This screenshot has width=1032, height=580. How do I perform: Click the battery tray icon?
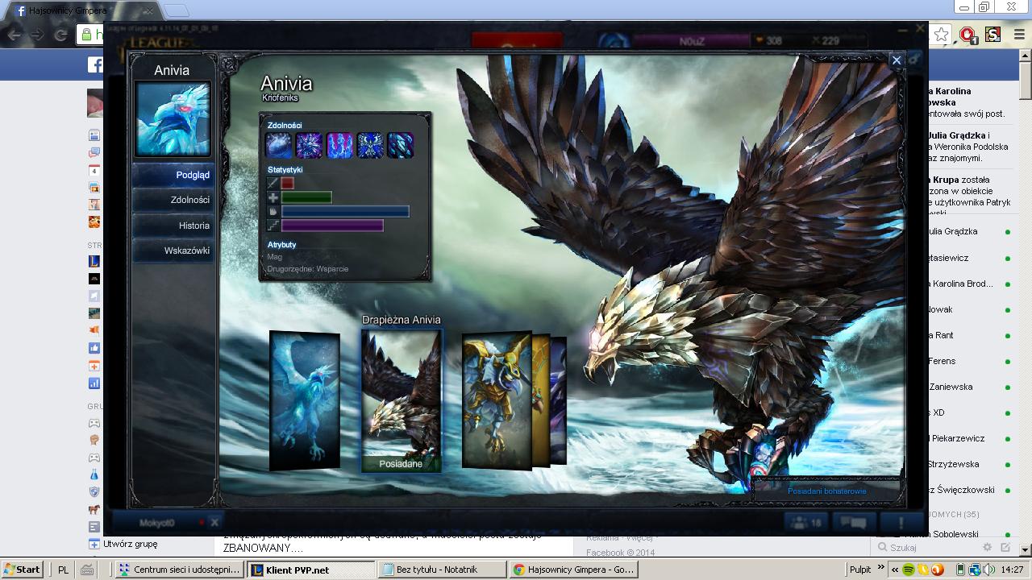[960, 570]
